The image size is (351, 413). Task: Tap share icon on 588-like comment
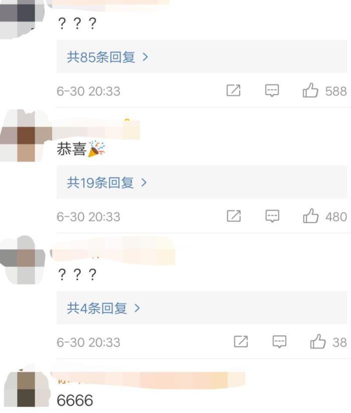click(x=234, y=90)
